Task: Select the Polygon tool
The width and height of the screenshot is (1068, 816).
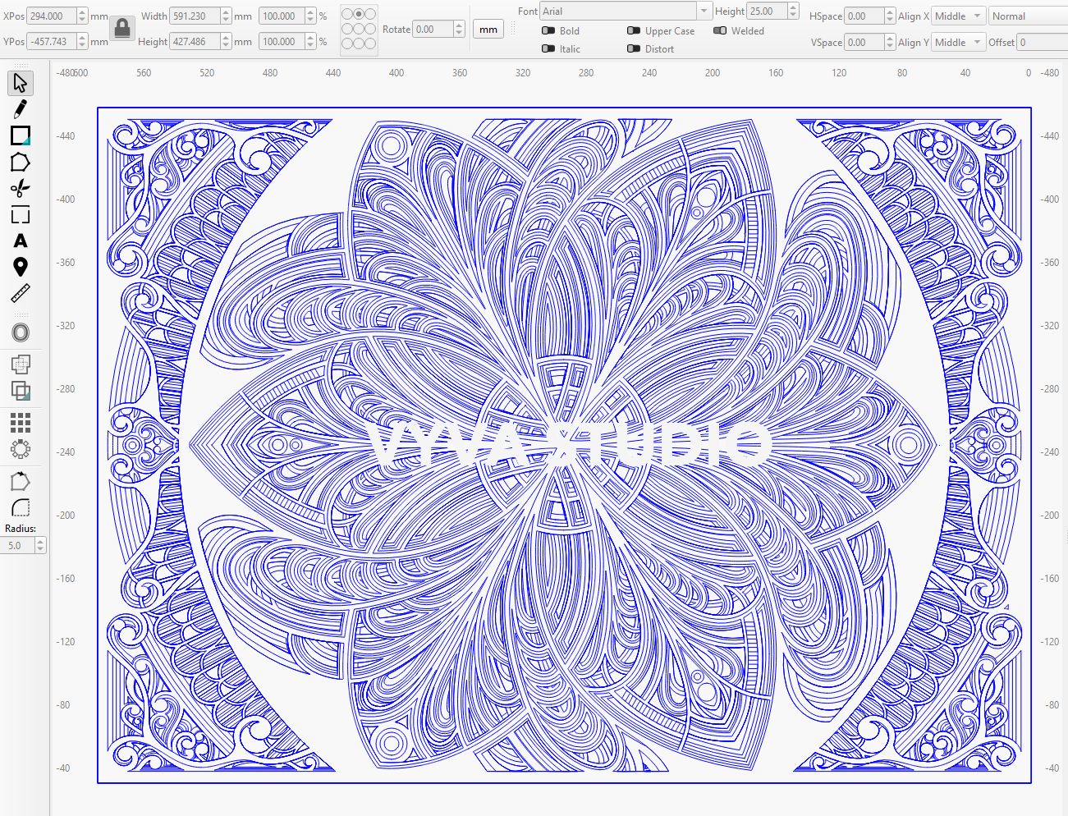Action: [x=21, y=162]
